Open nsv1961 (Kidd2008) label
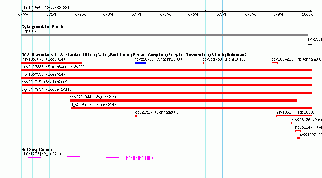This screenshot has height=178, width=322. [295, 112]
